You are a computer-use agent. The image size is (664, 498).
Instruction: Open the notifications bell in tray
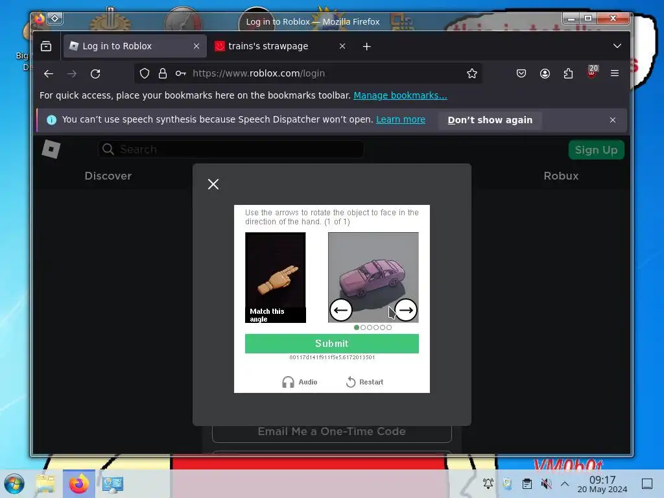[488, 483]
